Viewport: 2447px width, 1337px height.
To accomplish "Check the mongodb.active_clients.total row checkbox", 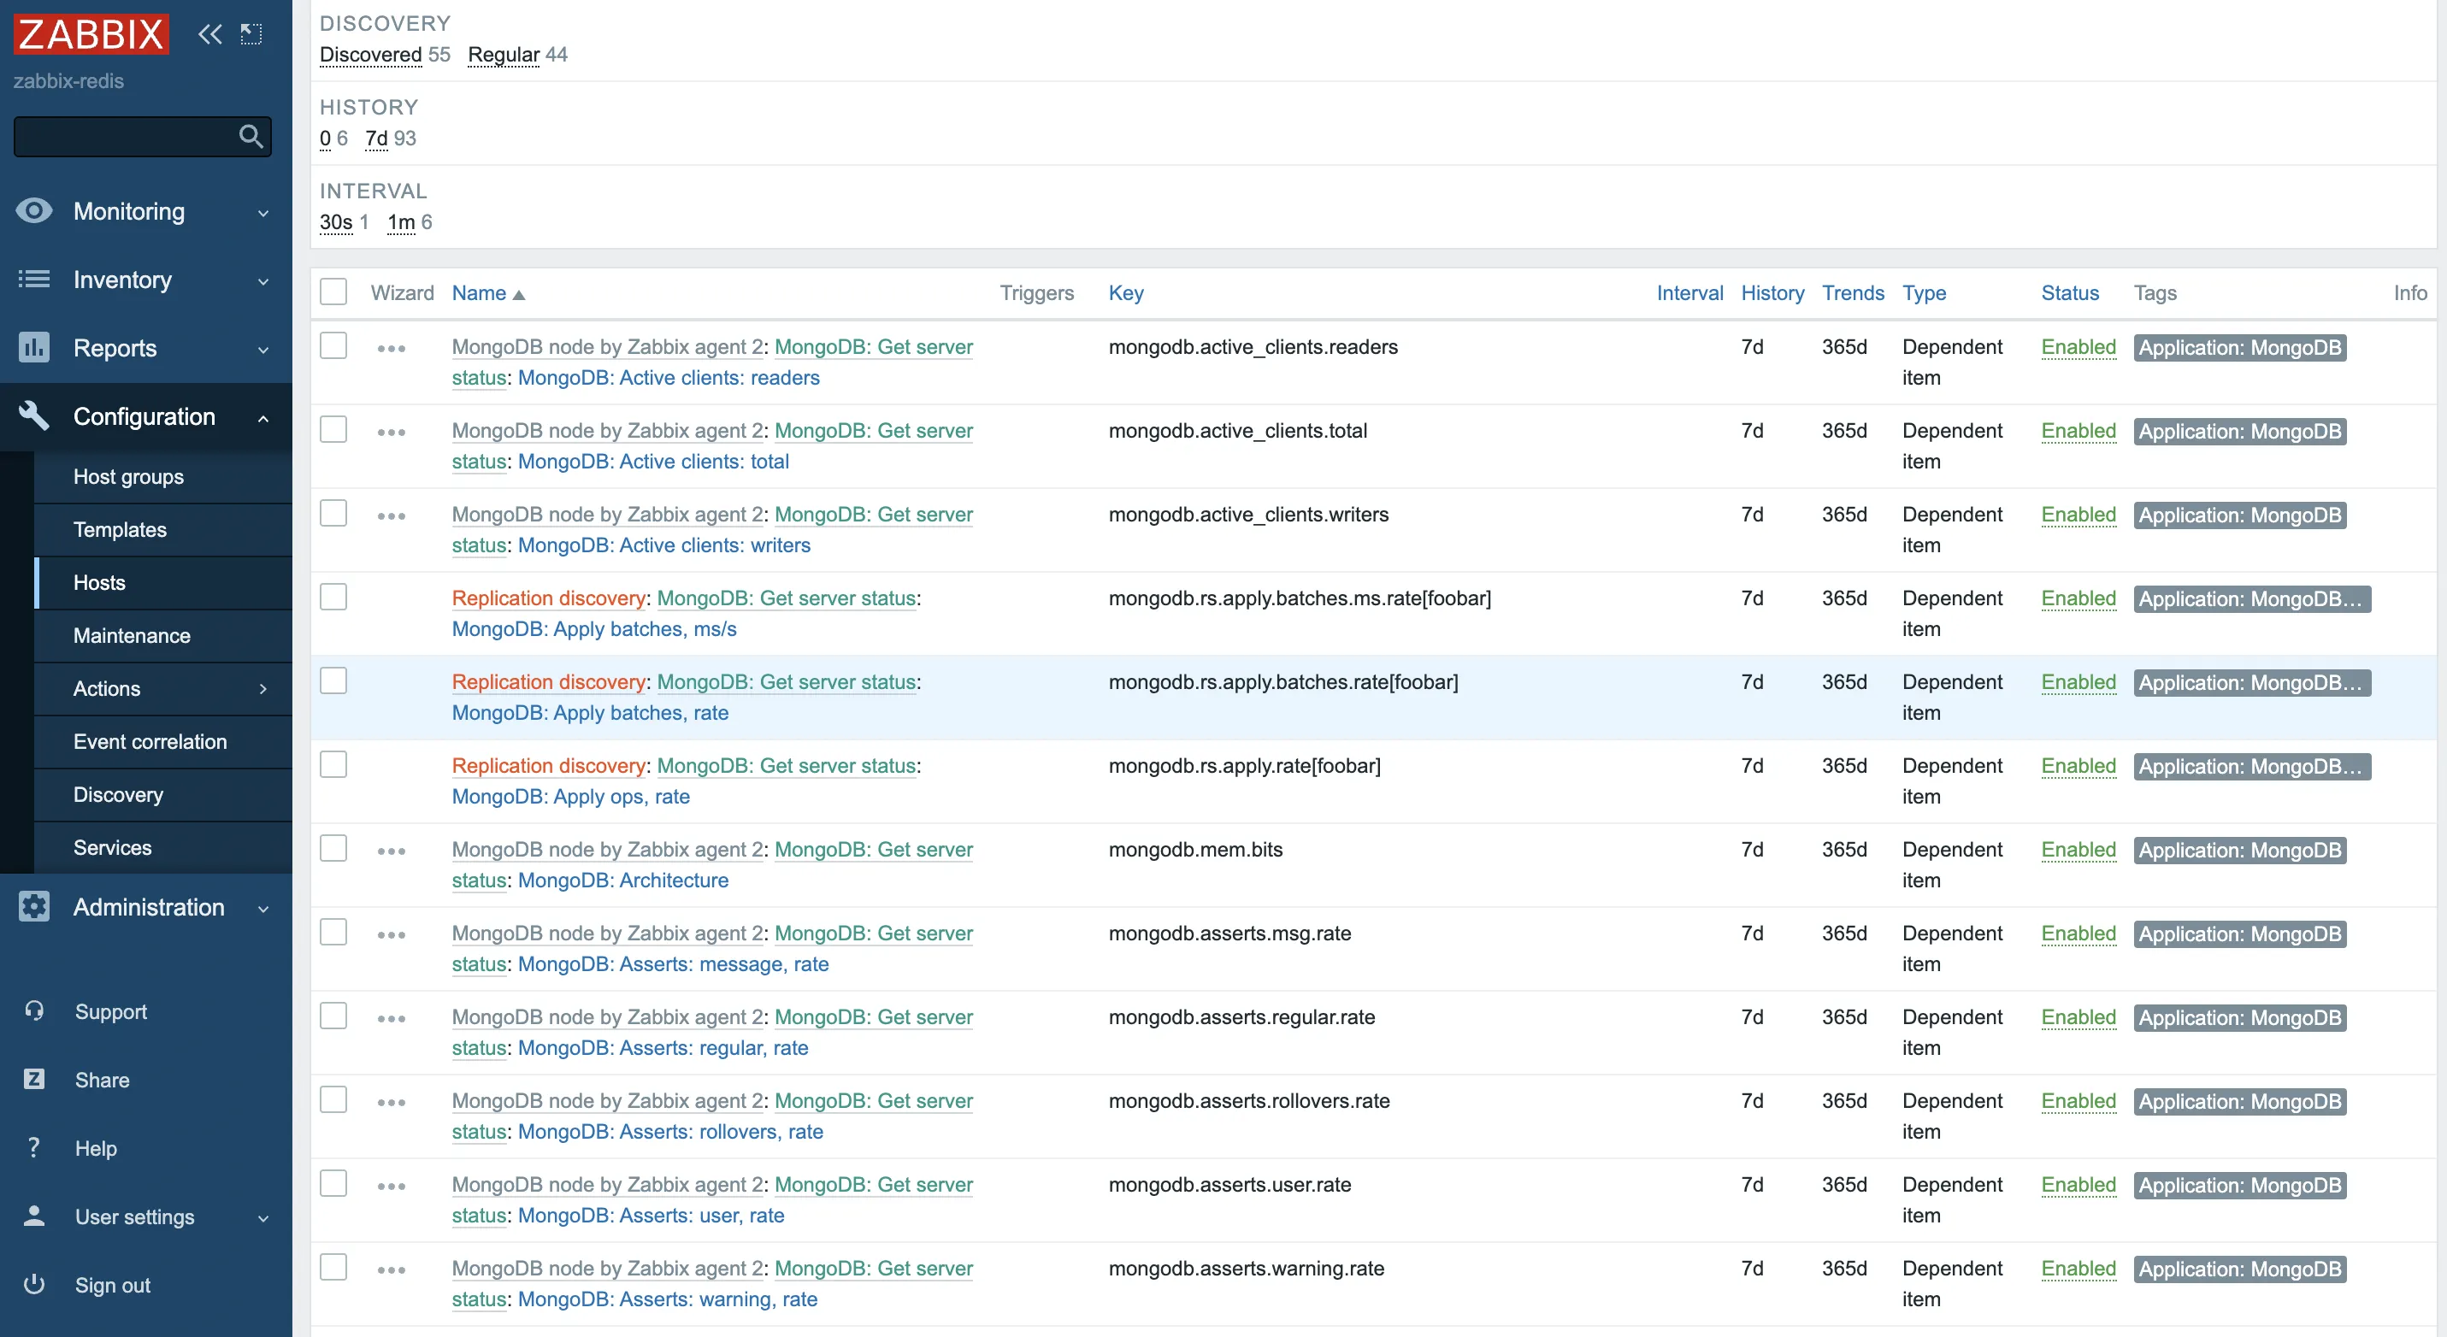I will click(x=333, y=429).
